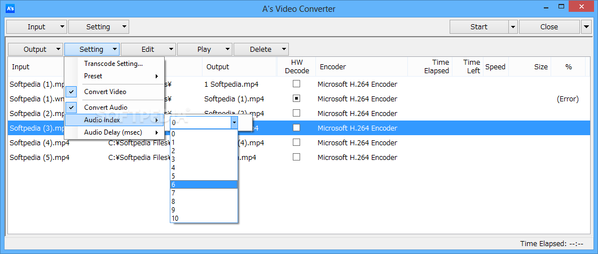Click the Close button
The height and width of the screenshot is (254, 598).
(x=549, y=26)
